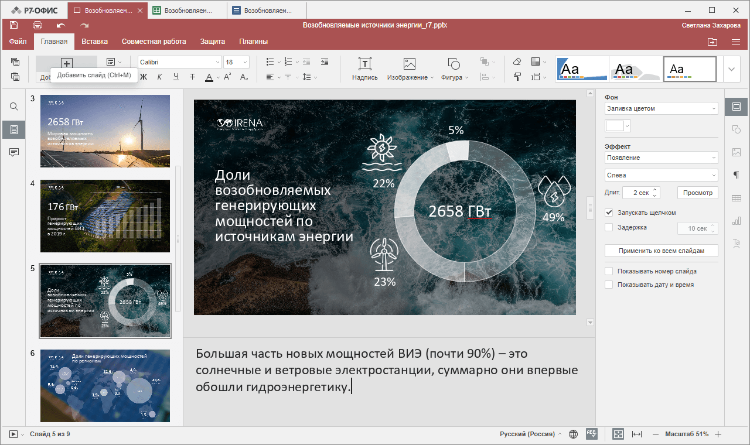The width and height of the screenshot is (750, 445).
Task: Open the slide settings panel
Action: (x=736, y=107)
